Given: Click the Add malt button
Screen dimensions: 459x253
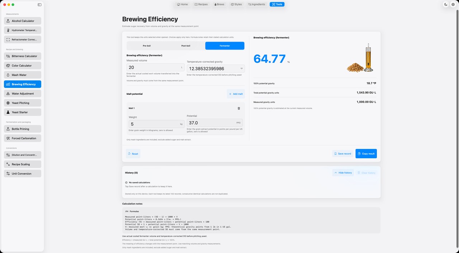Looking at the screenshot, I should [236, 94].
